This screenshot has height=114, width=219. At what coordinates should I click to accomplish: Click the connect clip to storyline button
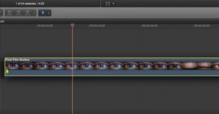pos(9,13)
